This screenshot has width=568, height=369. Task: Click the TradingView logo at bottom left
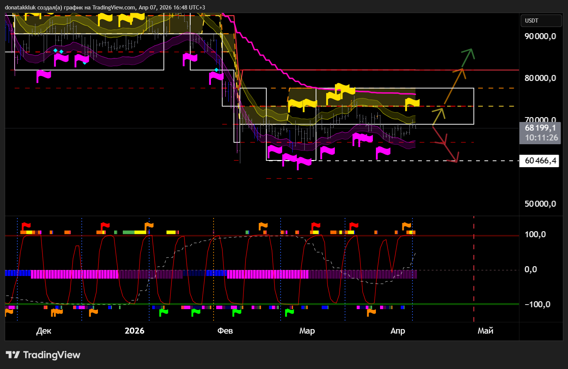tap(43, 355)
